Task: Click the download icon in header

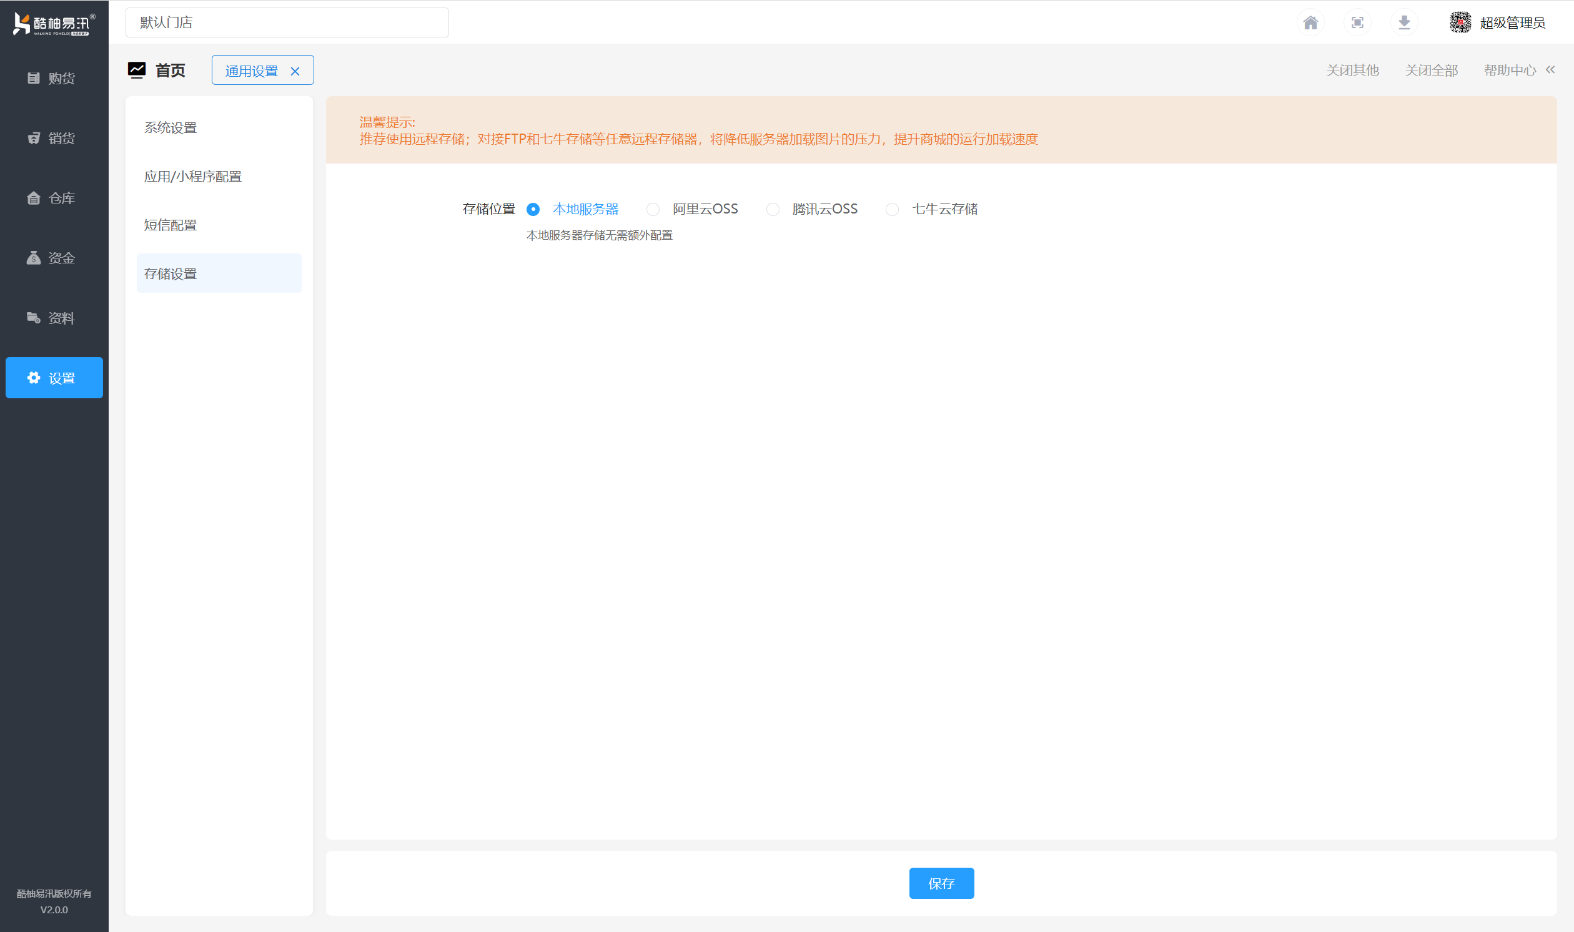Action: point(1404,22)
